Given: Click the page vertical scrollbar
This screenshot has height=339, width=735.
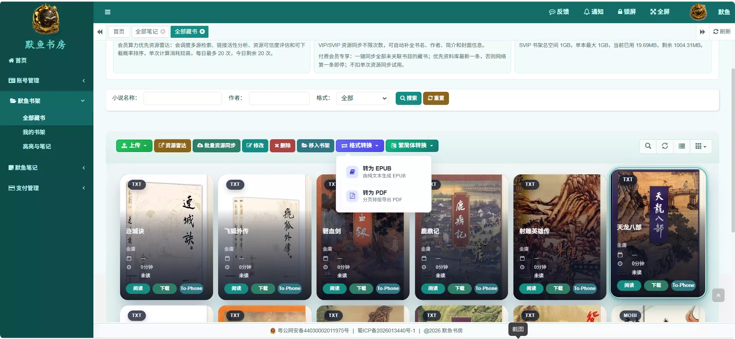Looking at the screenshot, I should pyautogui.click(x=733, y=150).
